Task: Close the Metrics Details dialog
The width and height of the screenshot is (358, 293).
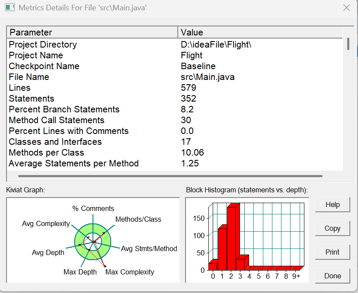Action: [x=346, y=8]
